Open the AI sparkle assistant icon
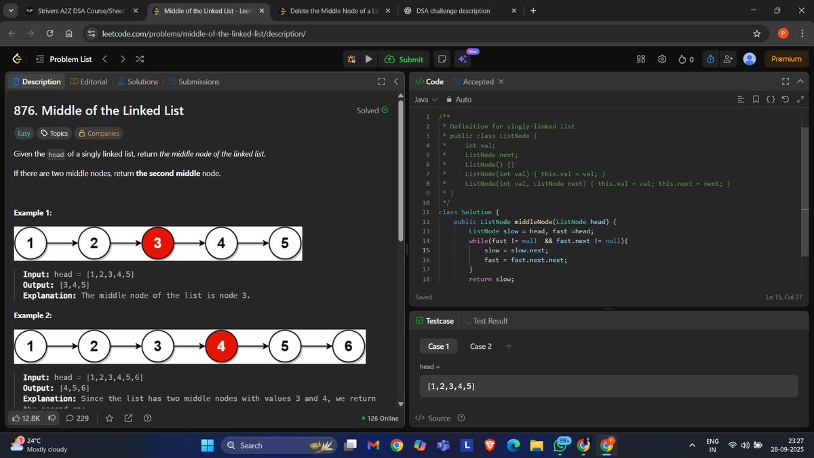Screen dimensions: 814x458 pos(463,60)
